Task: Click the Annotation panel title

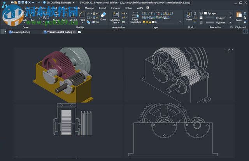Action: point(118,27)
